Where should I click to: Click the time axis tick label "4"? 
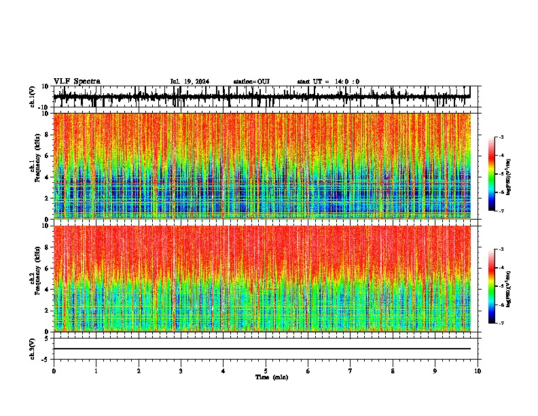coord(223,371)
